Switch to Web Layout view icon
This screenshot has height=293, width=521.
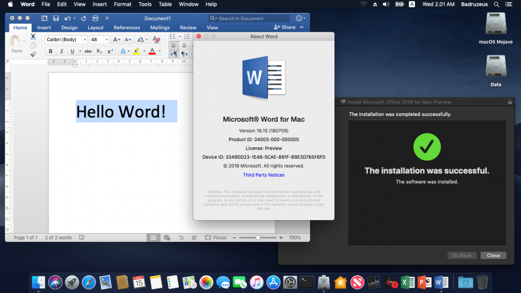tap(167, 238)
